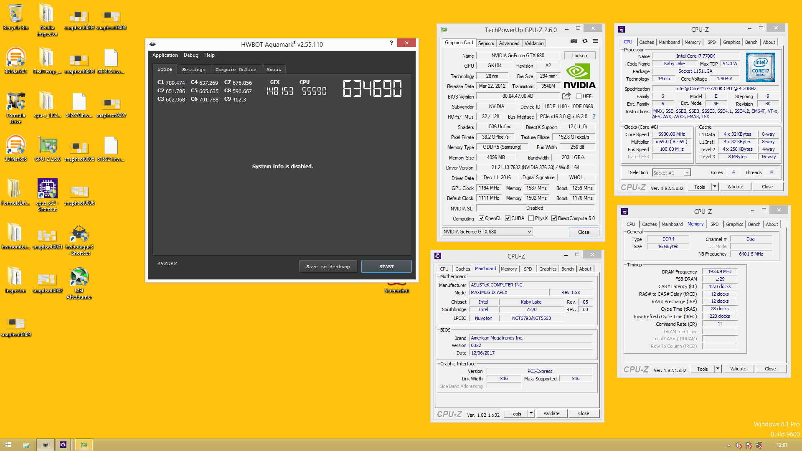Toggle the PhysX checkbox
The width and height of the screenshot is (802, 451).
(531, 218)
